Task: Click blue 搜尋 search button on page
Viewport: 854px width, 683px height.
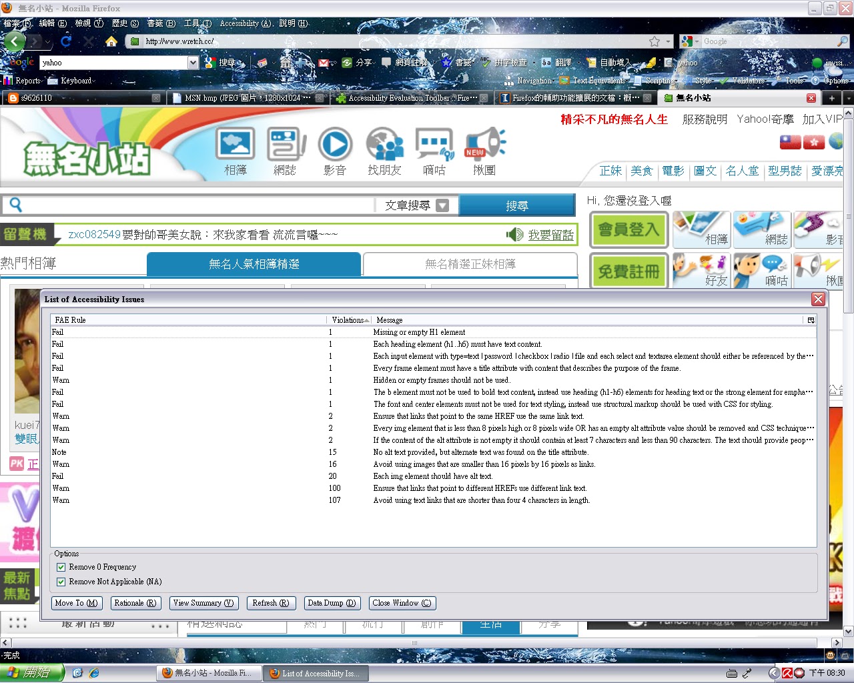Action: [517, 205]
